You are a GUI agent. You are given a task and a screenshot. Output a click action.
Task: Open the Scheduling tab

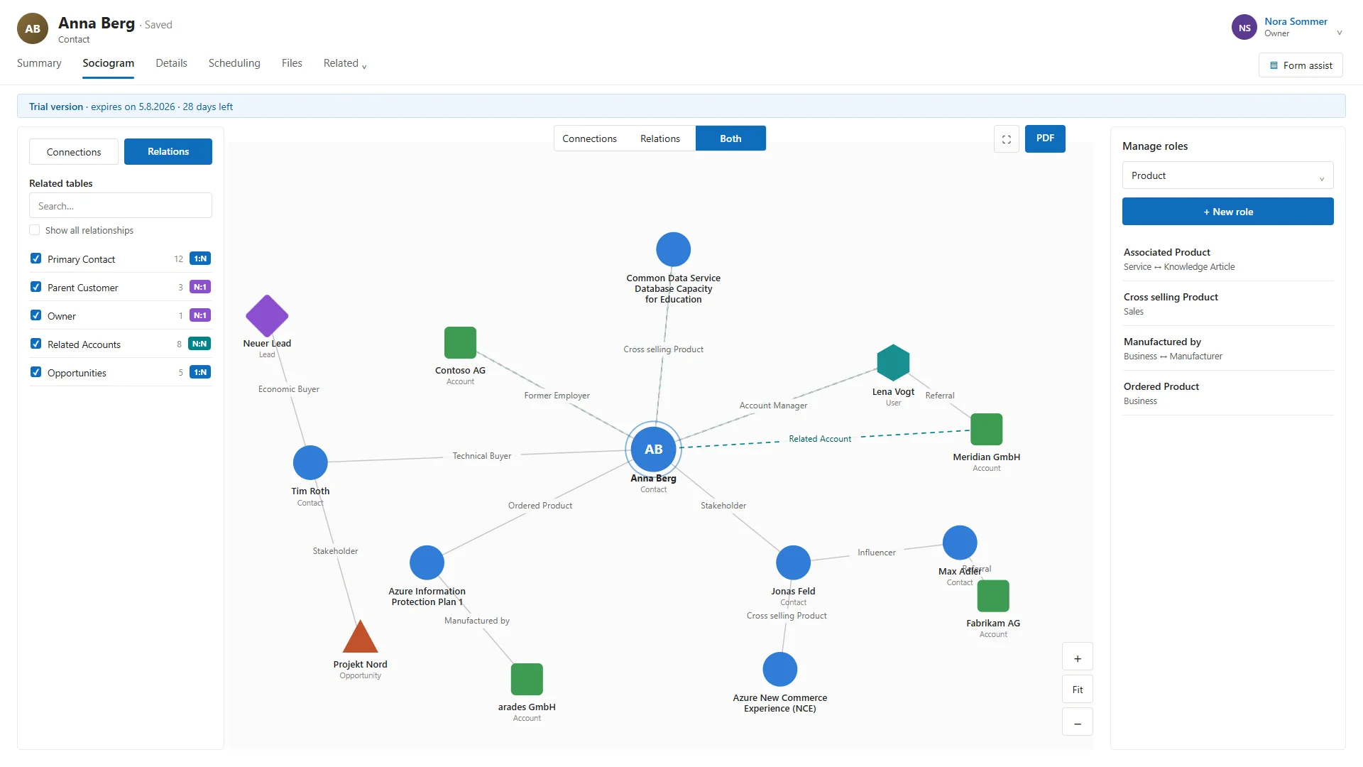[234, 63]
